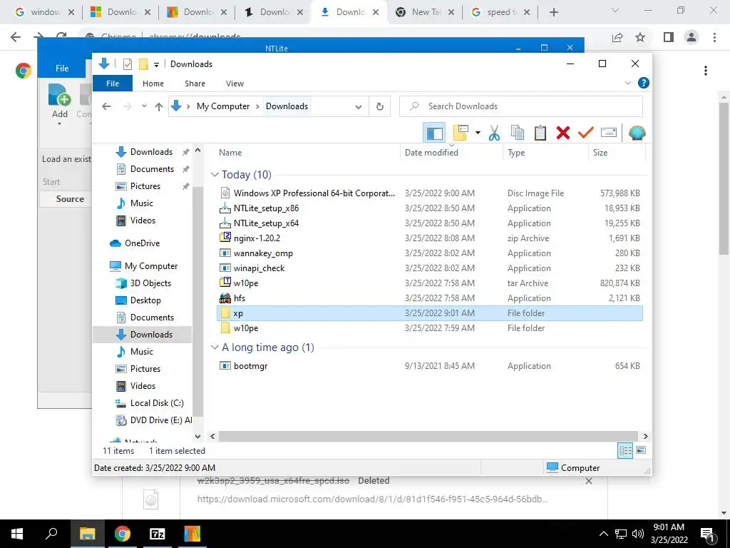Click the Paste clipboard icon in Explorer toolbar
Screen dimensions: 730x548
point(540,133)
